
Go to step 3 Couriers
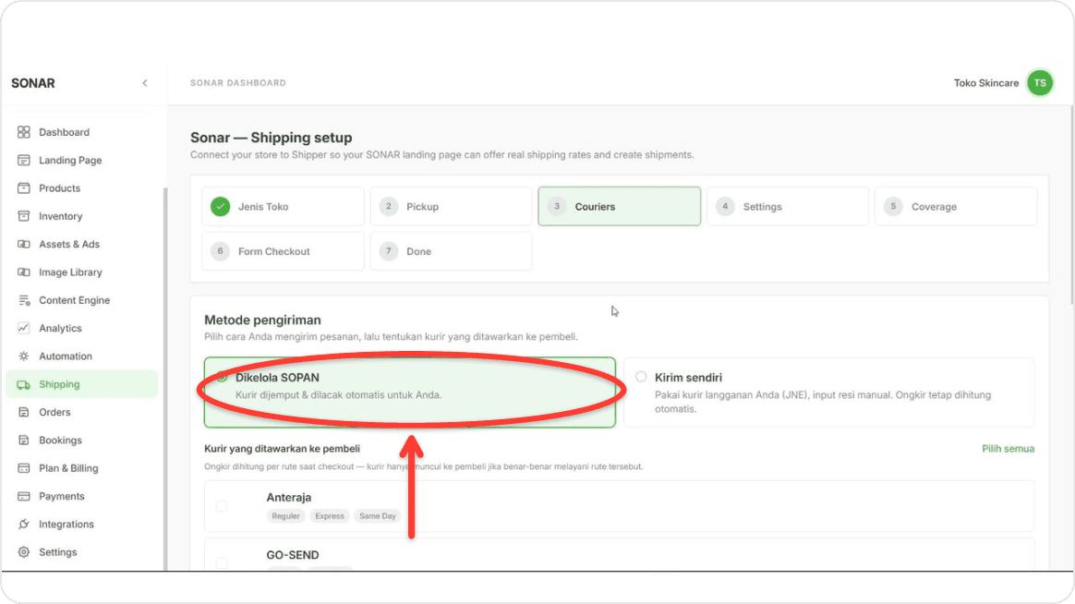[x=619, y=206]
